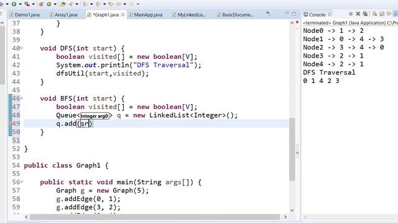The width and height of the screenshot is (398, 223).
Task: Switch to the Array1.java tab
Action: (63, 15)
